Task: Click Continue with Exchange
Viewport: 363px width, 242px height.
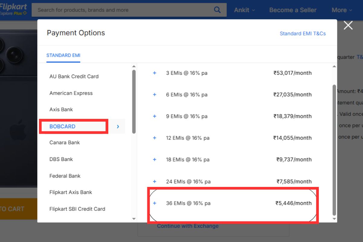Action: 188,226
